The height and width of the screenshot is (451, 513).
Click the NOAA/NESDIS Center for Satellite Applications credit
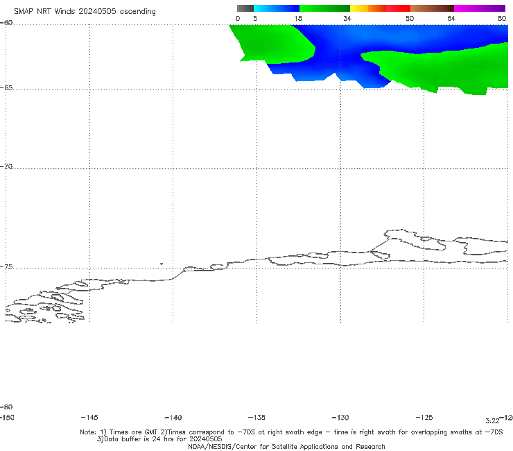pos(286,447)
